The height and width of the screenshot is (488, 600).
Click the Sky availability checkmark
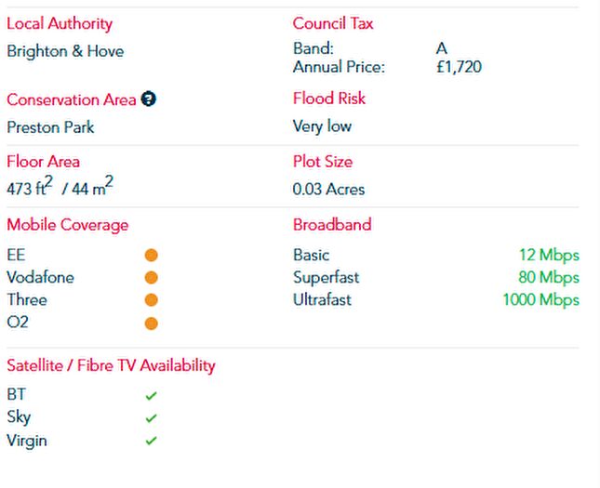point(151,418)
